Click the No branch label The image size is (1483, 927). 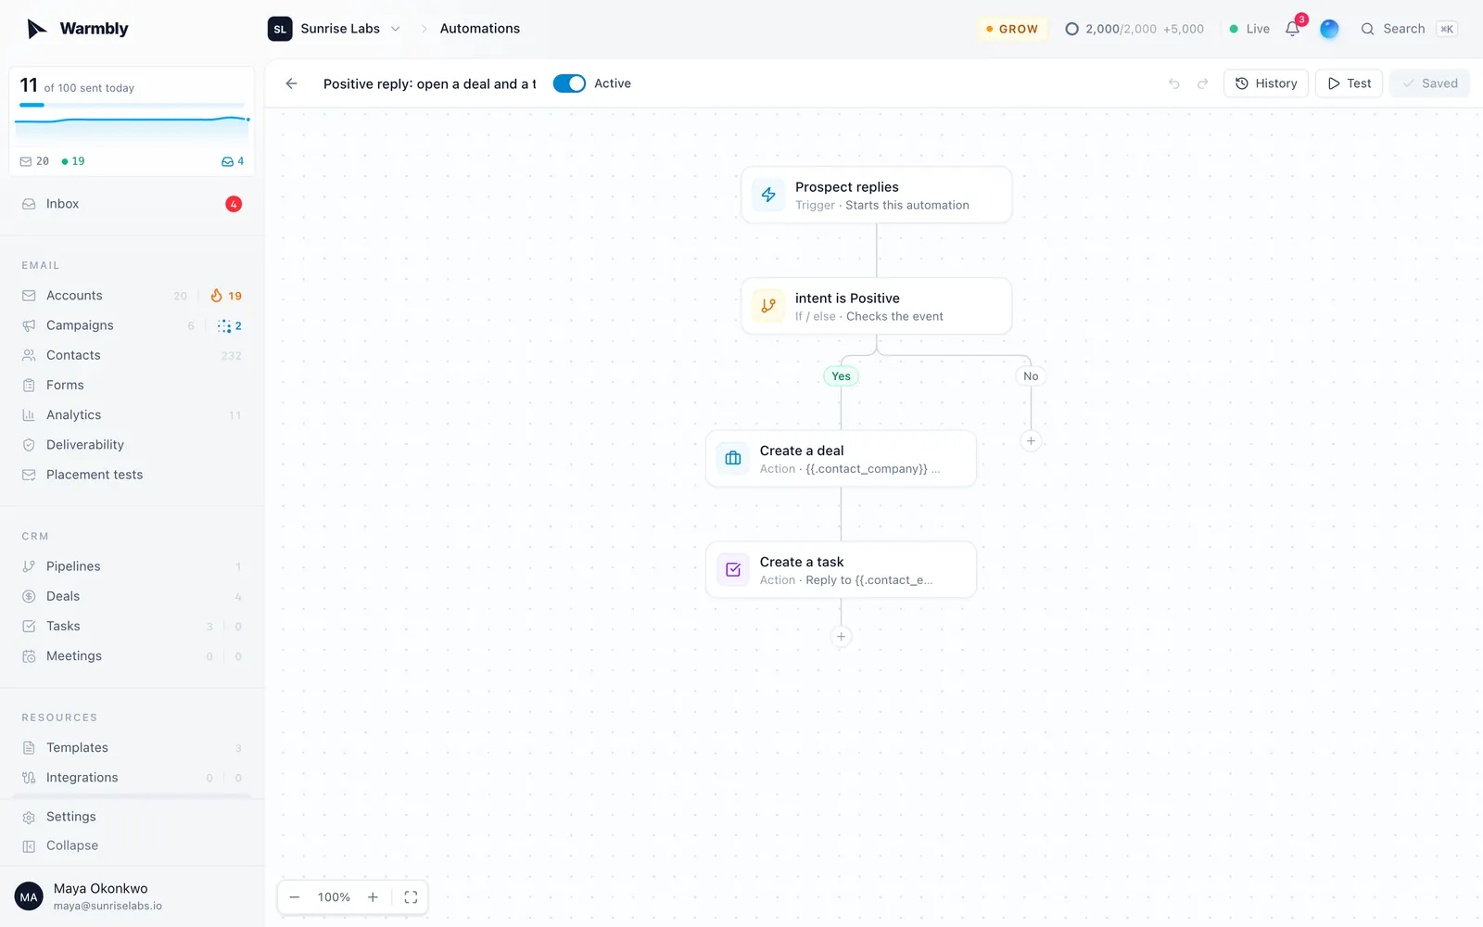tap(1031, 375)
